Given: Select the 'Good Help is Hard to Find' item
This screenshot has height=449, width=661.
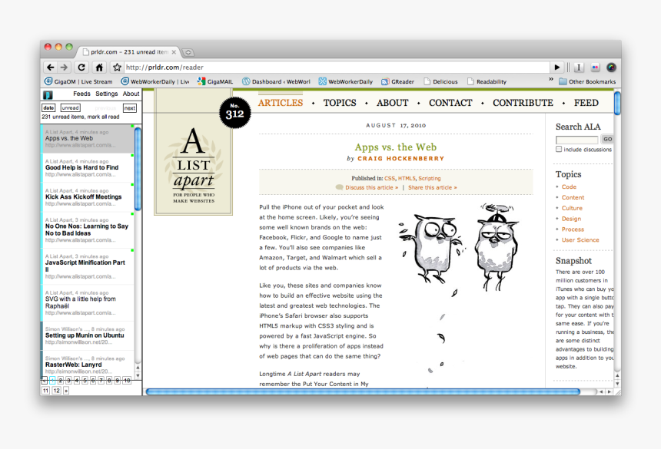Looking at the screenshot, I should point(81,167).
